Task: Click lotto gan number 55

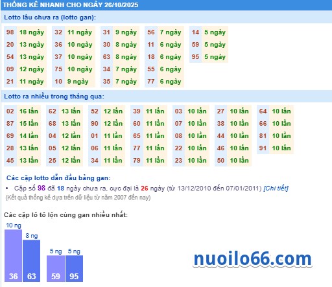Action: click(151, 69)
